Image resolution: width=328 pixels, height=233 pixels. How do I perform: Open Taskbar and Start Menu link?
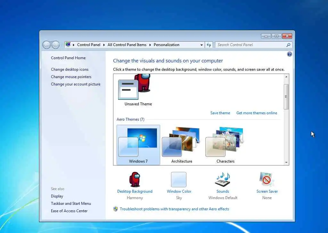71,204
